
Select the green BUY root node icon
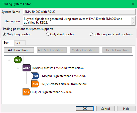(x=18, y=60)
